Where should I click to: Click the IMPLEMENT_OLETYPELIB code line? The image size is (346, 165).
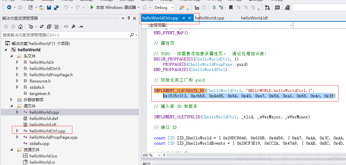232,117
